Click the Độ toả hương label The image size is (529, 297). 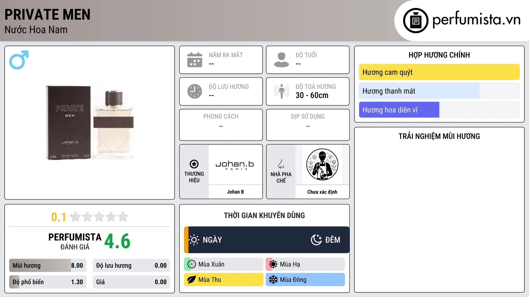coord(316,87)
